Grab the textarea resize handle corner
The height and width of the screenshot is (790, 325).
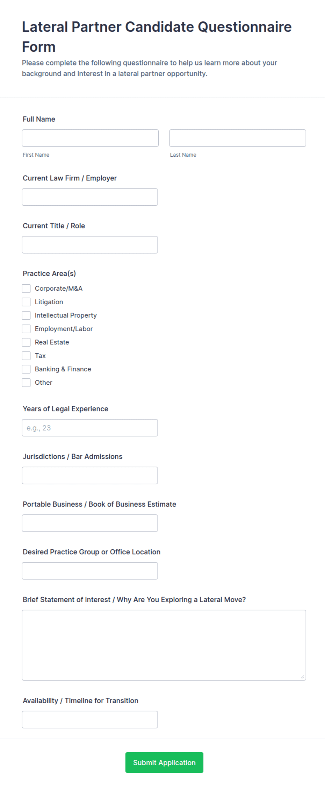pyautogui.click(x=302, y=677)
